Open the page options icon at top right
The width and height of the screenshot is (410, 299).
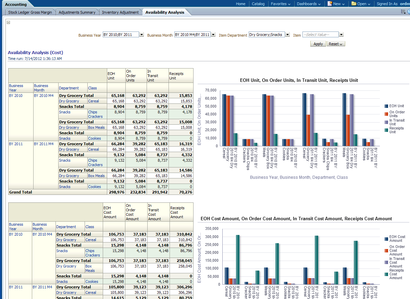pos(403,12)
